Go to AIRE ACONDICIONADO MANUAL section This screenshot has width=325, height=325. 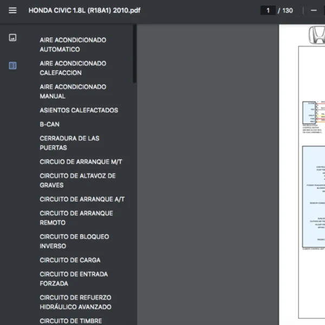(73, 91)
